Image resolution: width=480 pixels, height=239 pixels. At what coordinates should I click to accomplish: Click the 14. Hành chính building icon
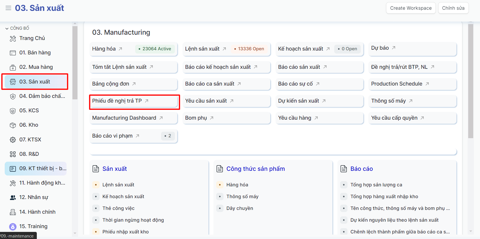tap(13, 212)
